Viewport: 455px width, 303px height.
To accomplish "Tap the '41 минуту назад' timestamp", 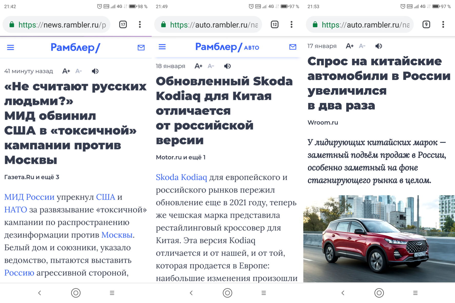I will coord(29,71).
